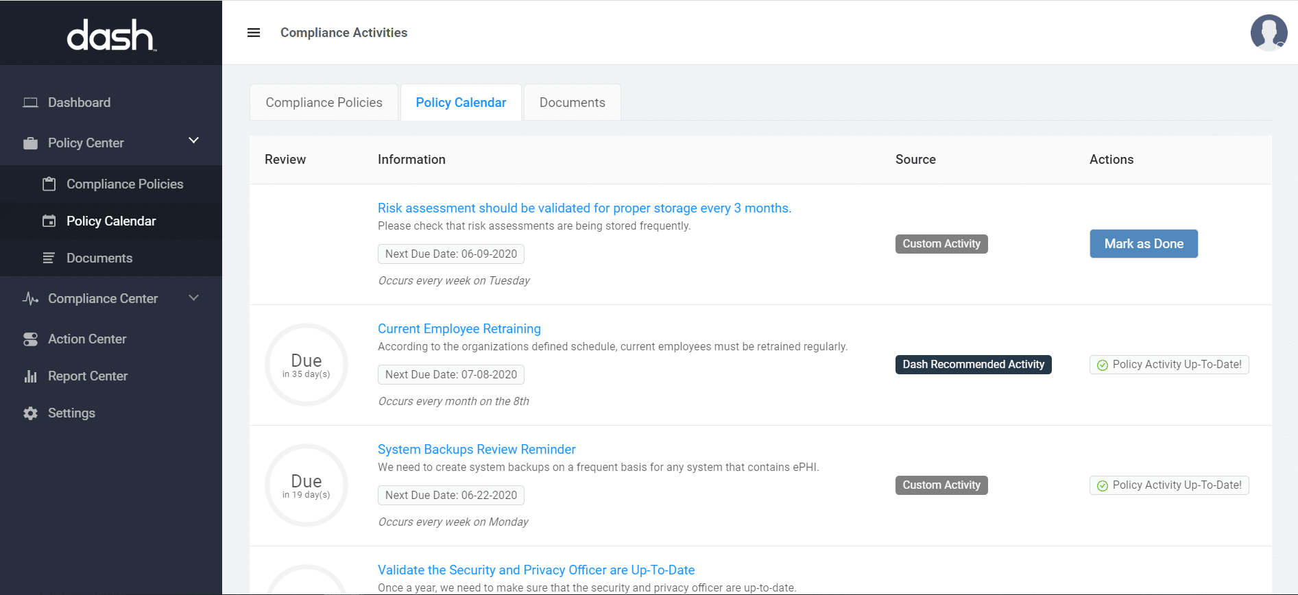Click the Settings gear icon
Screen dimensions: 1298x595
pyautogui.click(x=30, y=413)
